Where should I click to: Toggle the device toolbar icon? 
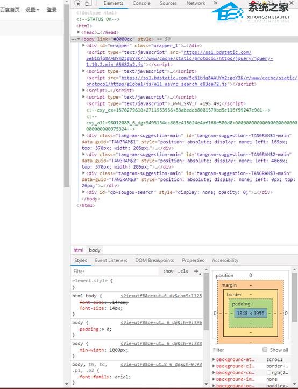(x=88, y=3)
